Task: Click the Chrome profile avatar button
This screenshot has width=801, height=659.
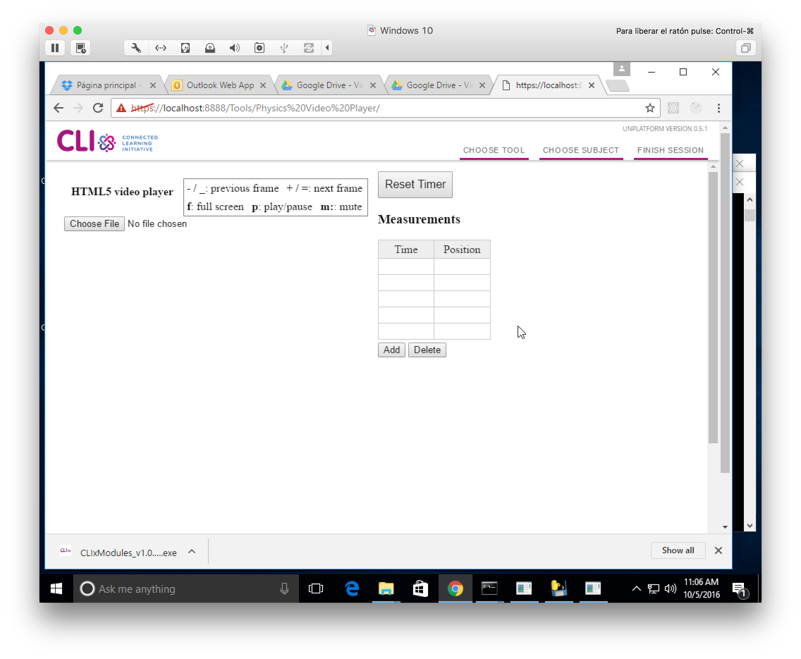Action: [x=622, y=69]
